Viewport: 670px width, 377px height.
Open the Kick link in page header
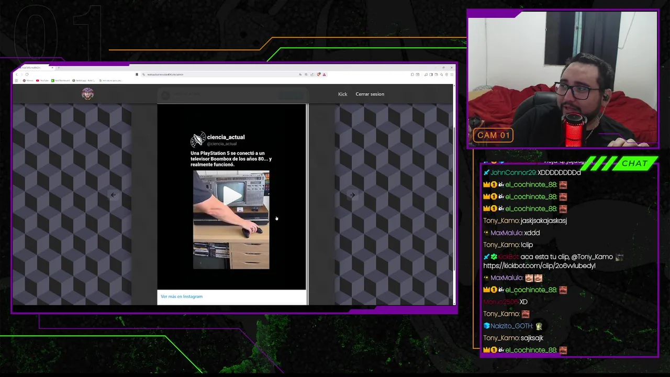coord(342,94)
